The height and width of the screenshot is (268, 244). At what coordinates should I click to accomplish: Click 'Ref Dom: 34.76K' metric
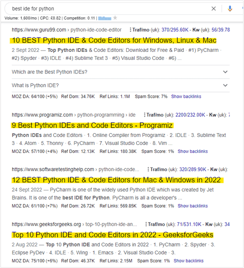[78, 96]
